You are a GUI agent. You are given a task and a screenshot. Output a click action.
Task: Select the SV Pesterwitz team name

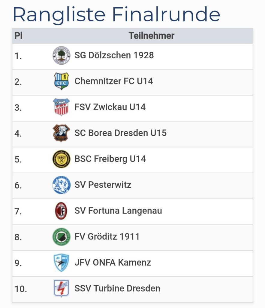coord(103,185)
